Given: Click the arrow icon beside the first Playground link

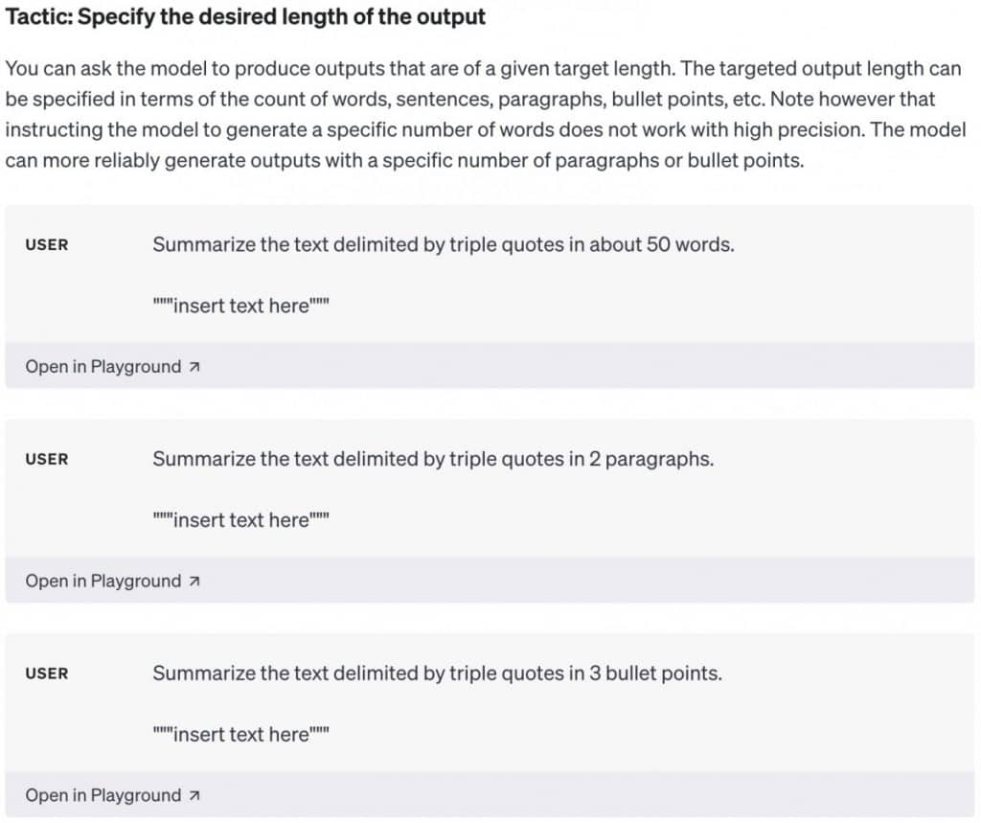Looking at the screenshot, I should 194,367.
